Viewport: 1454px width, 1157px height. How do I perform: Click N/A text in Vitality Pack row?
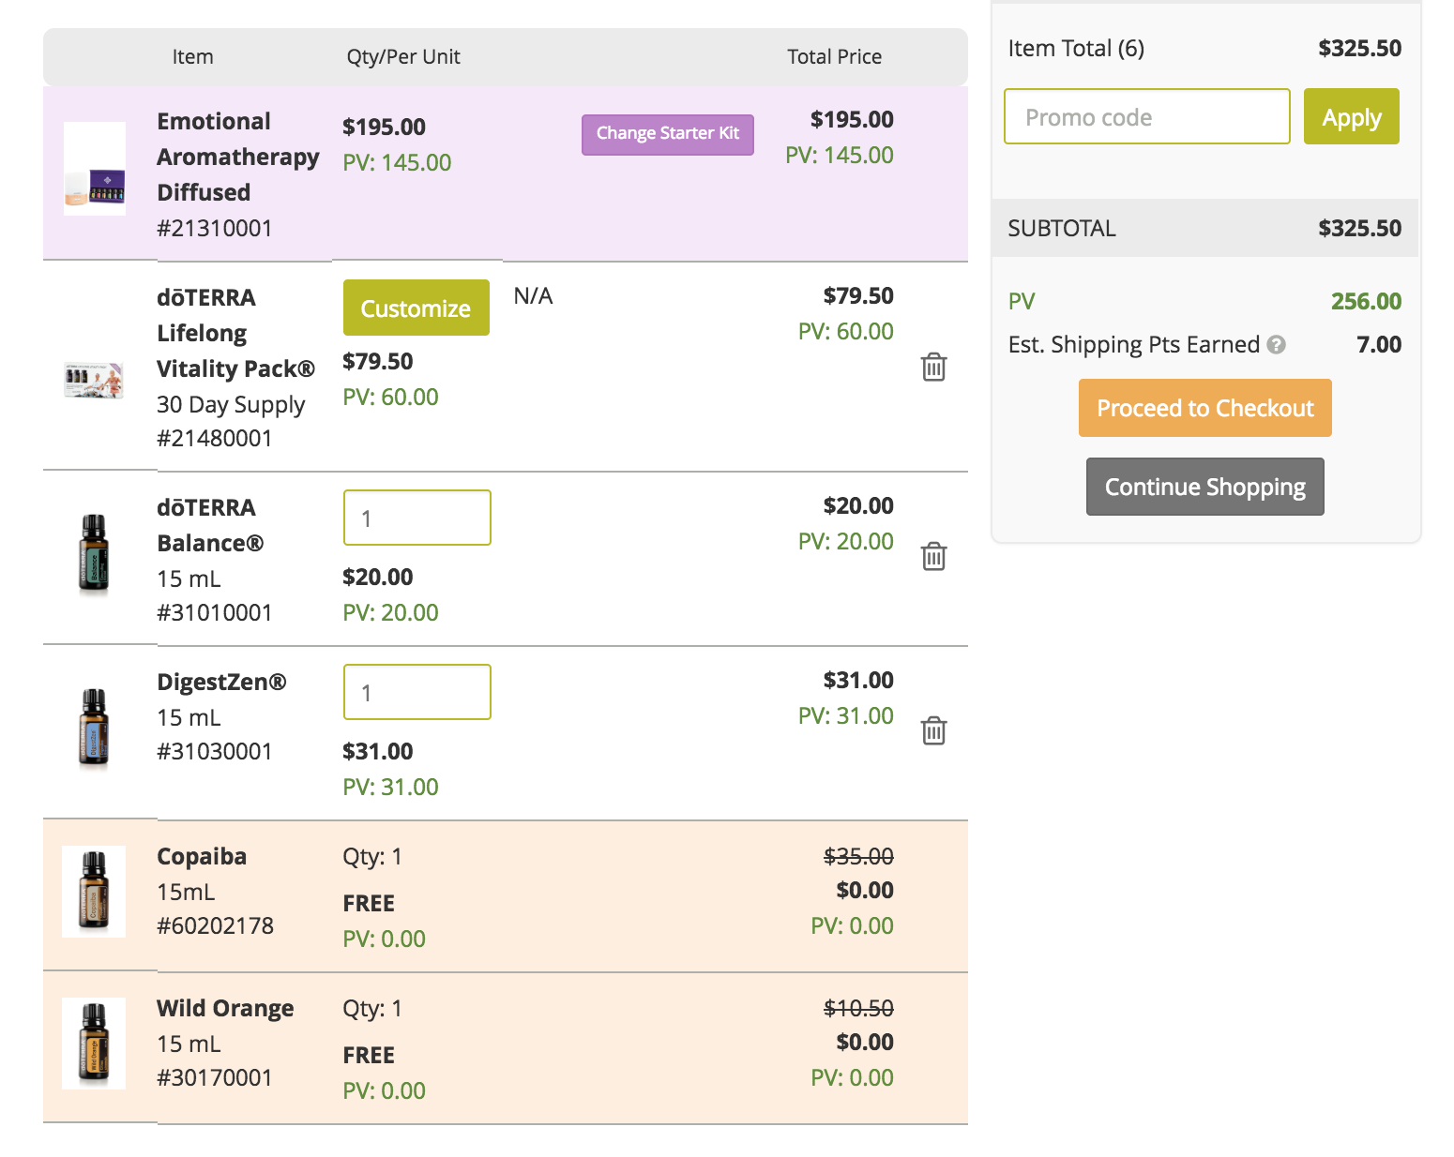[533, 295]
